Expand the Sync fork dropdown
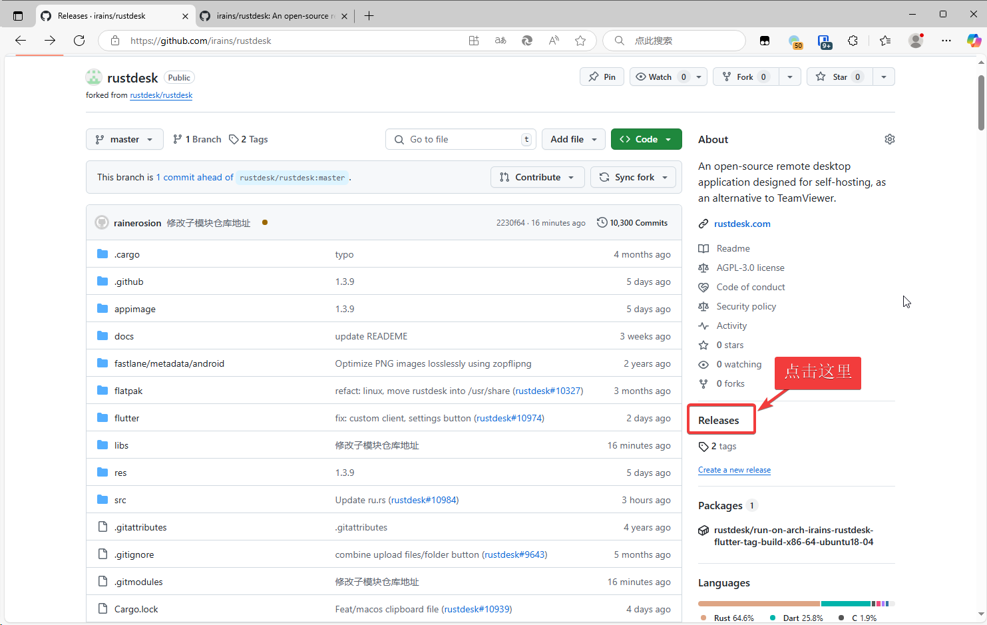Image resolution: width=987 pixels, height=625 pixels. (x=633, y=177)
